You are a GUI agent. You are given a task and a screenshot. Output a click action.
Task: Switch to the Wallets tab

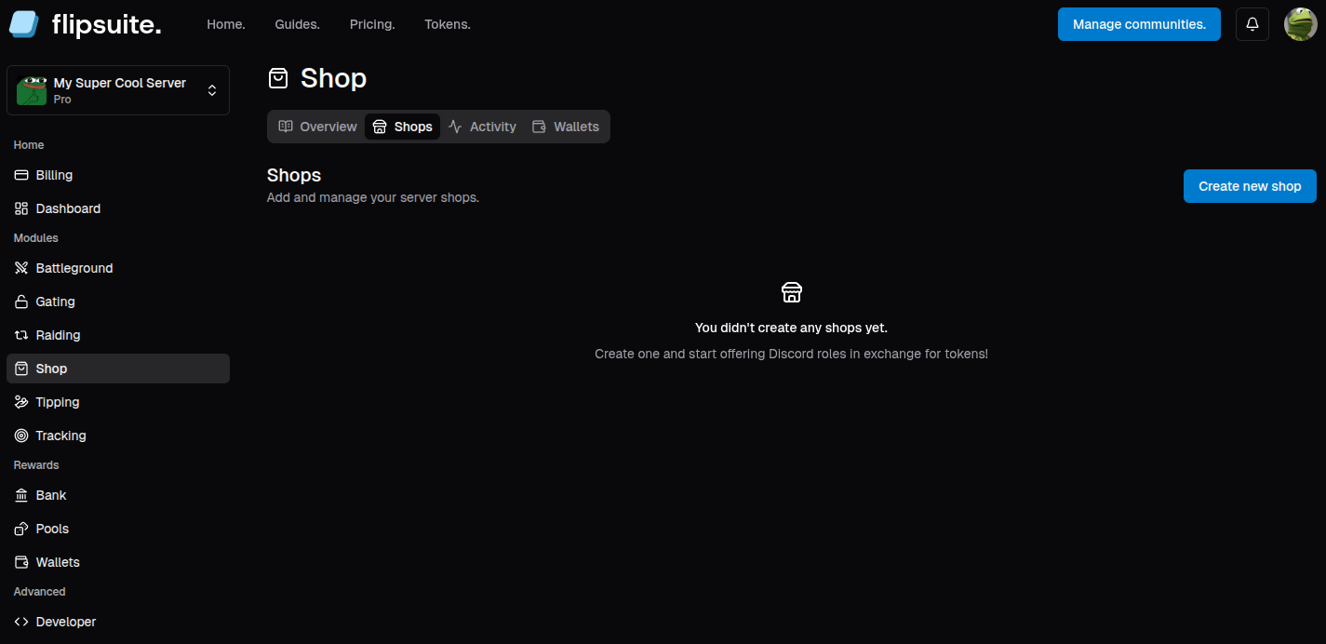(565, 127)
